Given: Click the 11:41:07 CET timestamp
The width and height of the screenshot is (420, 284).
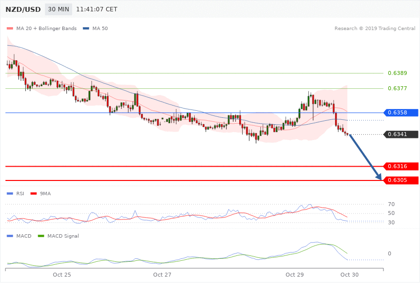Looking at the screenshot, I should pos(97,9).
